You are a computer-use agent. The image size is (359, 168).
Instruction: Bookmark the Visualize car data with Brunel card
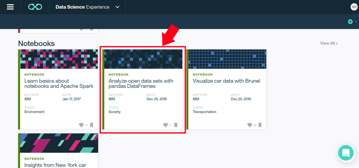pyautogui.click(x=260, y=125)
